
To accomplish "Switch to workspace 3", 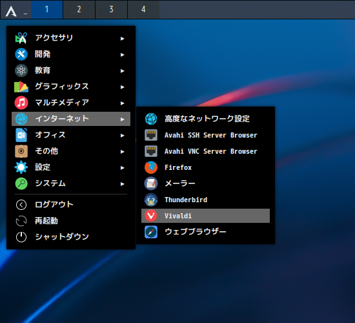I will [111, 10].
